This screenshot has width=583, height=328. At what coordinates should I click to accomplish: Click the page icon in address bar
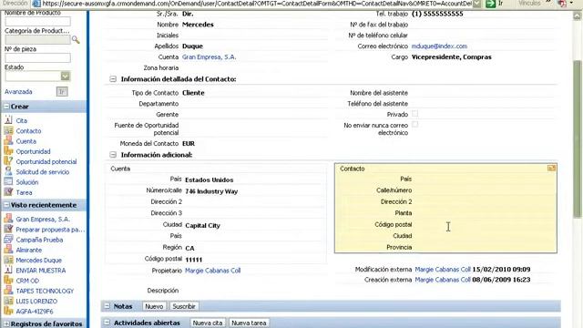click(x=36, y=4)
